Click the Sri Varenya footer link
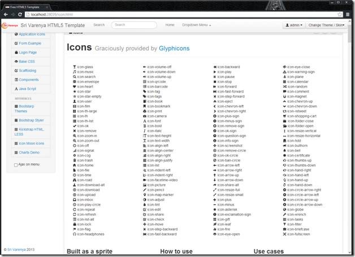 tap(16, 250)
